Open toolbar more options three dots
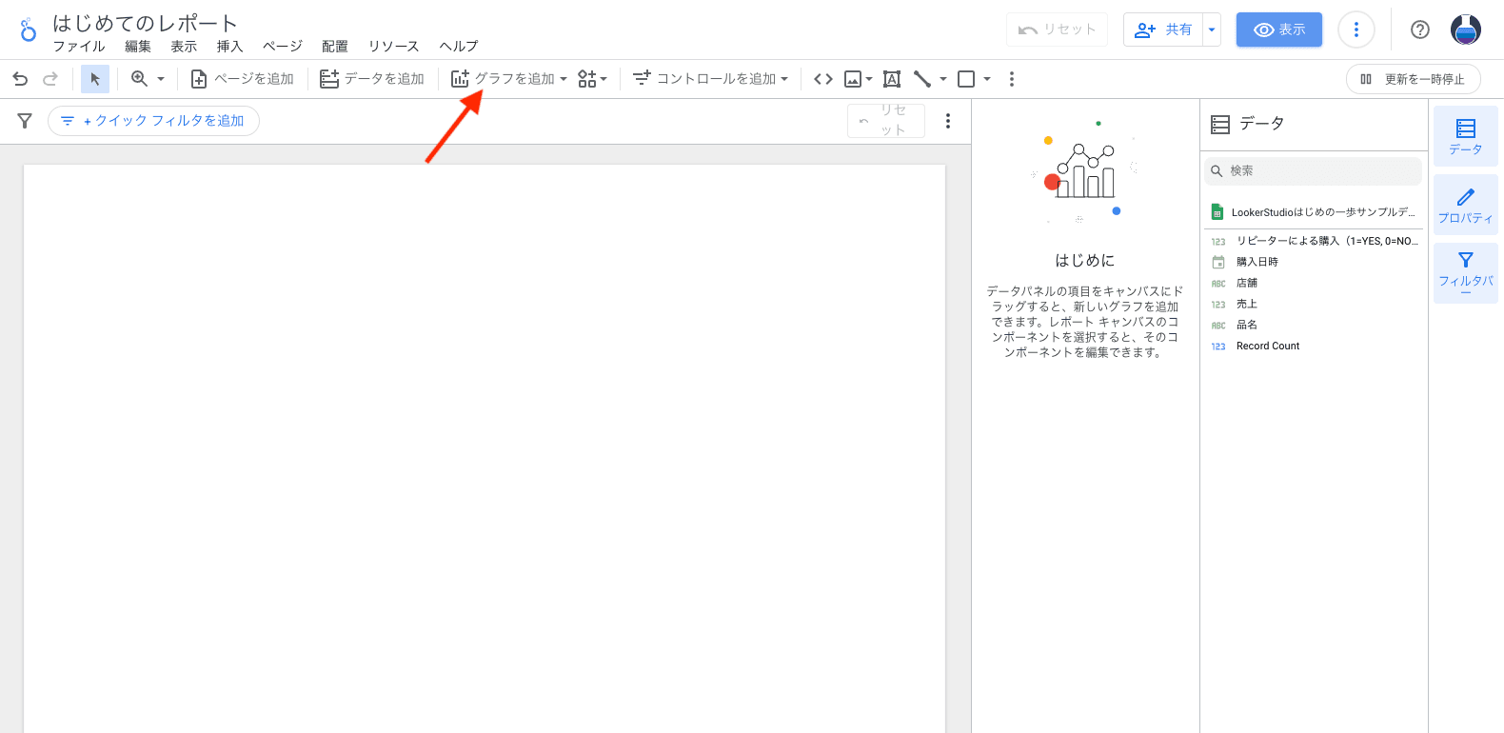The height and width of the screenshot is (733, 1504). point(1011,79)
